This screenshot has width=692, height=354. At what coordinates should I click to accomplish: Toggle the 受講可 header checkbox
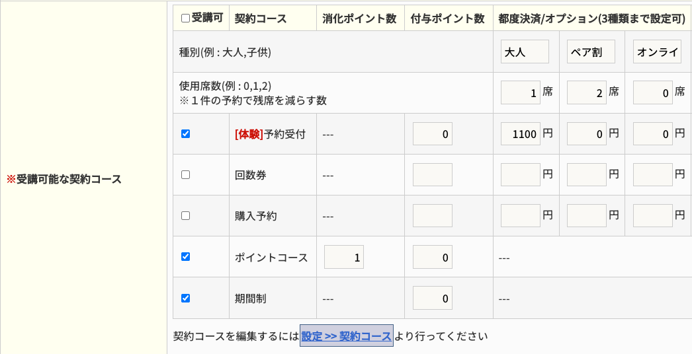click(185, 18)
